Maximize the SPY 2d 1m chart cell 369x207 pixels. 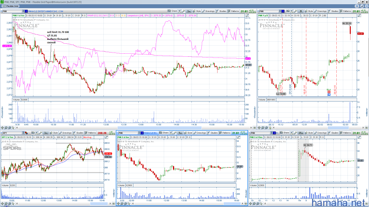(106, 137)
